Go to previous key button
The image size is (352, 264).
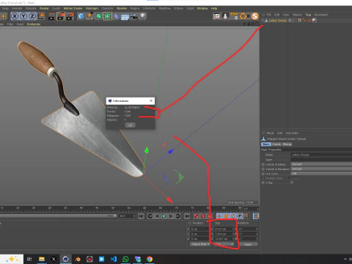(150, 216)
